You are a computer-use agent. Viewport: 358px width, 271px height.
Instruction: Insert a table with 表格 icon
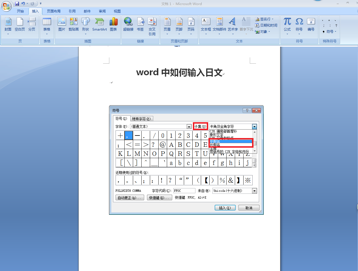click(x=47, y=26)
